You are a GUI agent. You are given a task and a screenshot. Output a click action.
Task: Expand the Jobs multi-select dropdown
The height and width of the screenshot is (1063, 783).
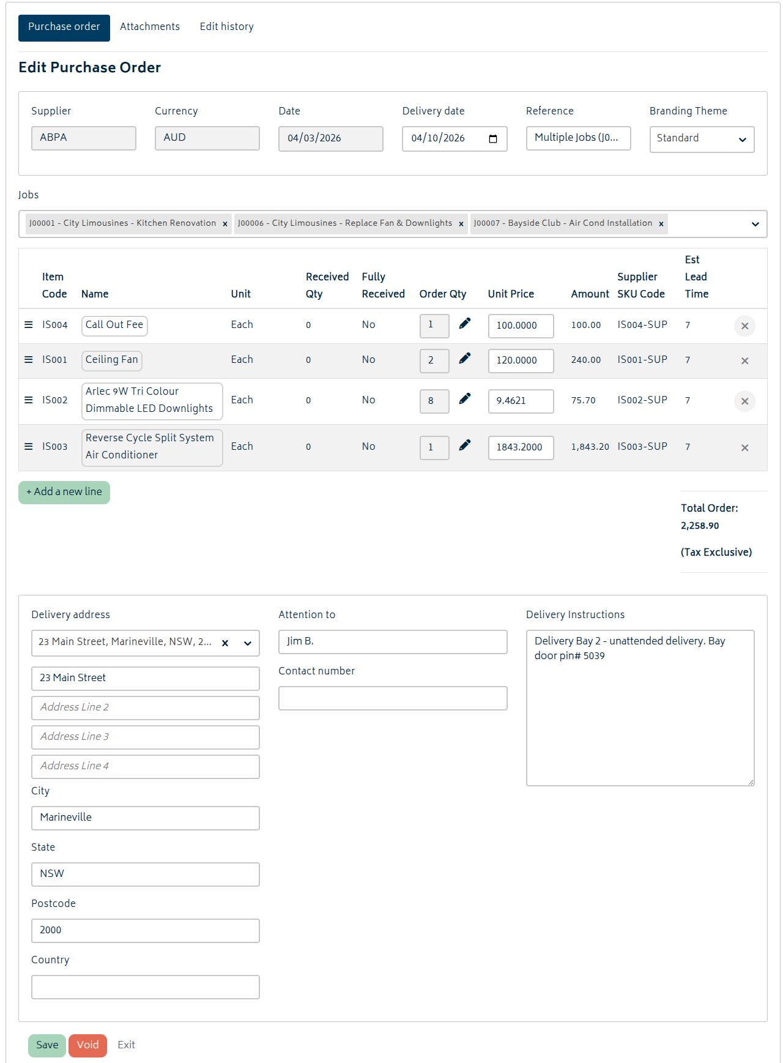tap(755, 224)
